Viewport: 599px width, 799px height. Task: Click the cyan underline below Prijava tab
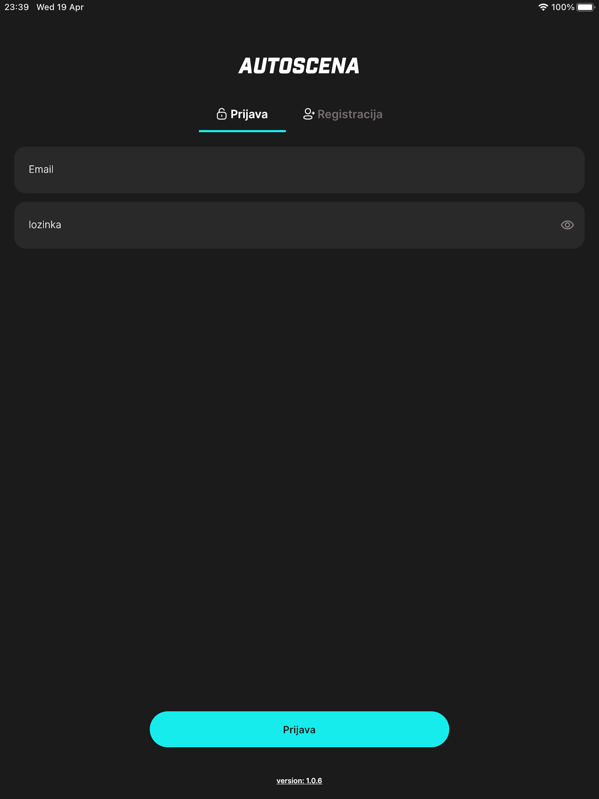click(242, 131)
